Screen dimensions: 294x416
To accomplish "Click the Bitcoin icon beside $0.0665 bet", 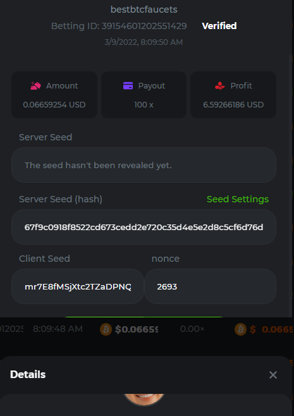I will (106, 329).
